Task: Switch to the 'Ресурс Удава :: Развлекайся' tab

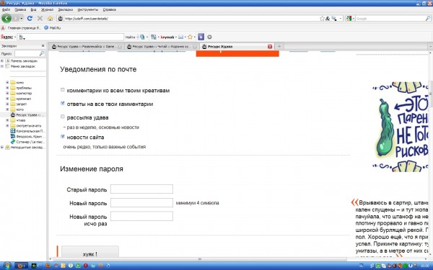Action: point(87,47)
